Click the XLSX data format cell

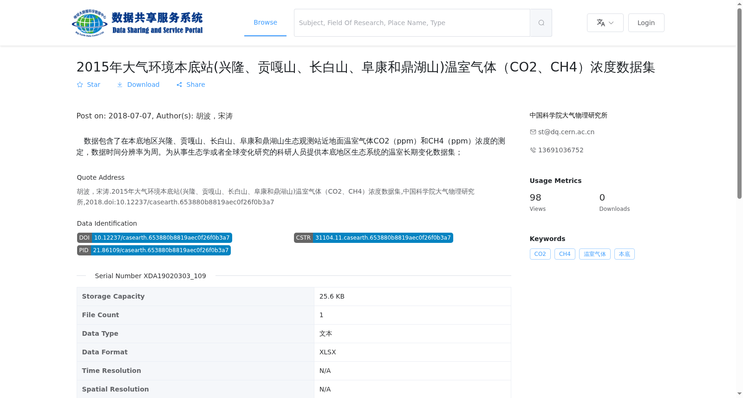412,352
